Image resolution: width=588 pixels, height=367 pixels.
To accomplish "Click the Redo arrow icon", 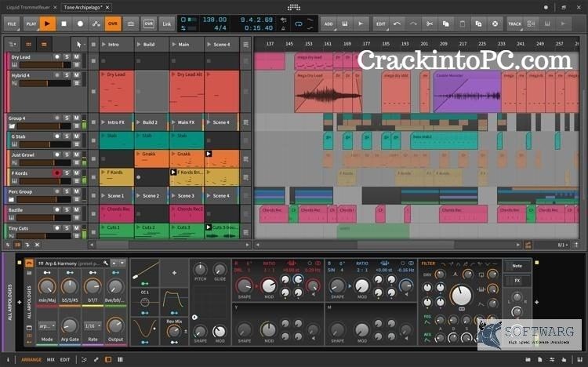I will coord(413,24).
